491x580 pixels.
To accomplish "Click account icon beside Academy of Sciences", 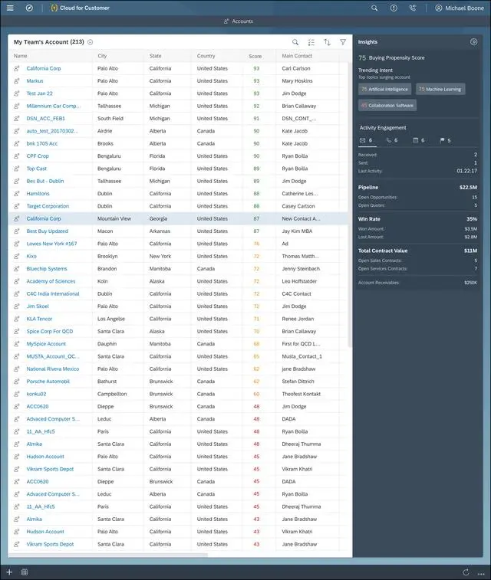I will point(17,281).
